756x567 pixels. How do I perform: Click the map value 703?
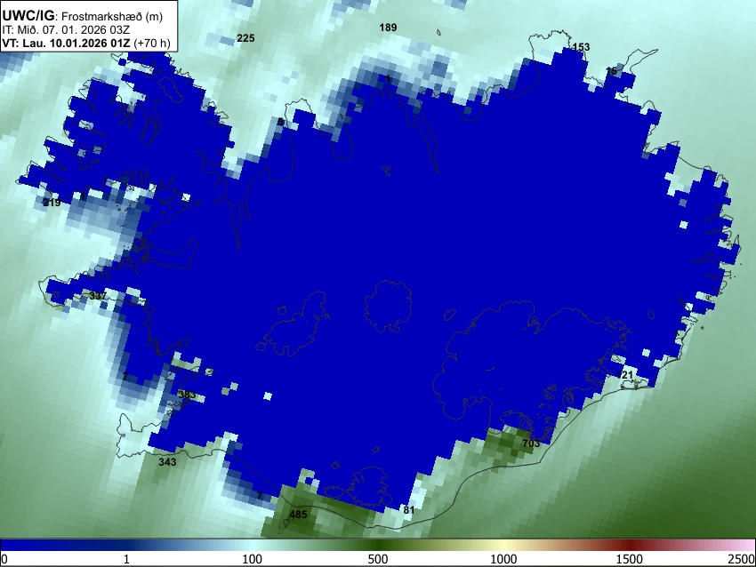pos(531,443)
